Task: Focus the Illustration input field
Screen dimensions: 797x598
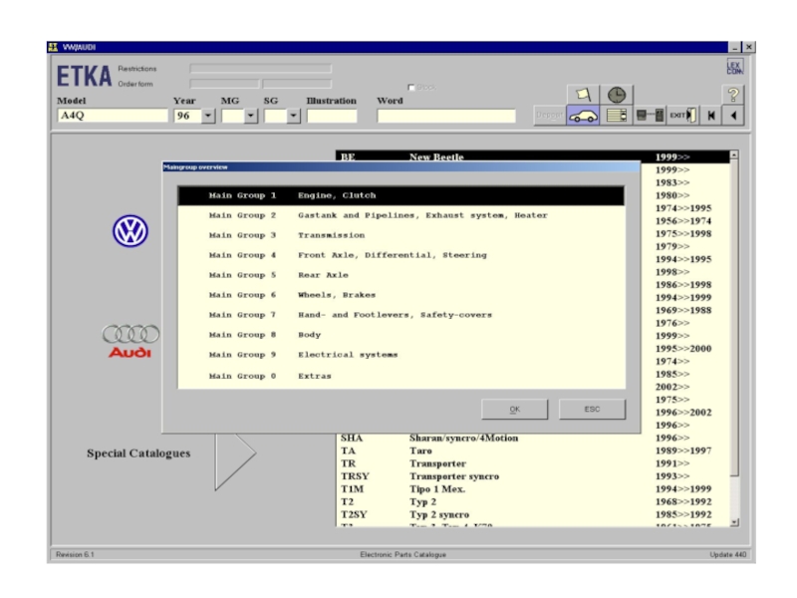Action: (332, 116)
